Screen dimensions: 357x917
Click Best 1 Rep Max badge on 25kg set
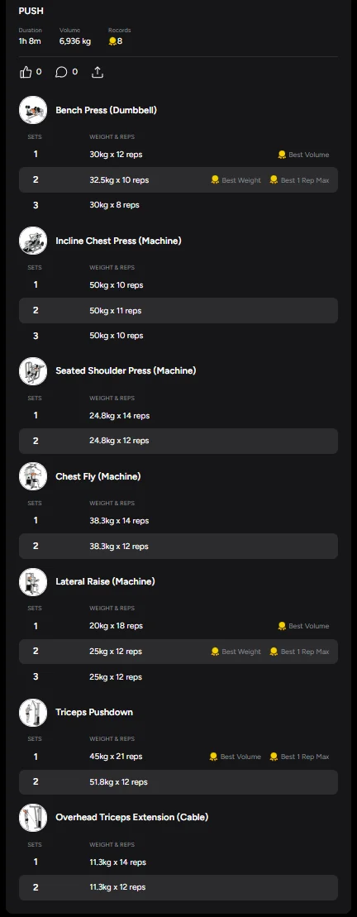tap(299, 652)
